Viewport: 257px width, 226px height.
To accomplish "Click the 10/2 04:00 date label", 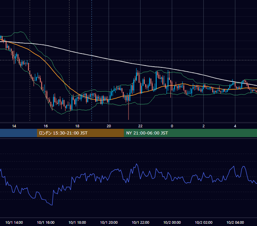I will coord(235,222).
